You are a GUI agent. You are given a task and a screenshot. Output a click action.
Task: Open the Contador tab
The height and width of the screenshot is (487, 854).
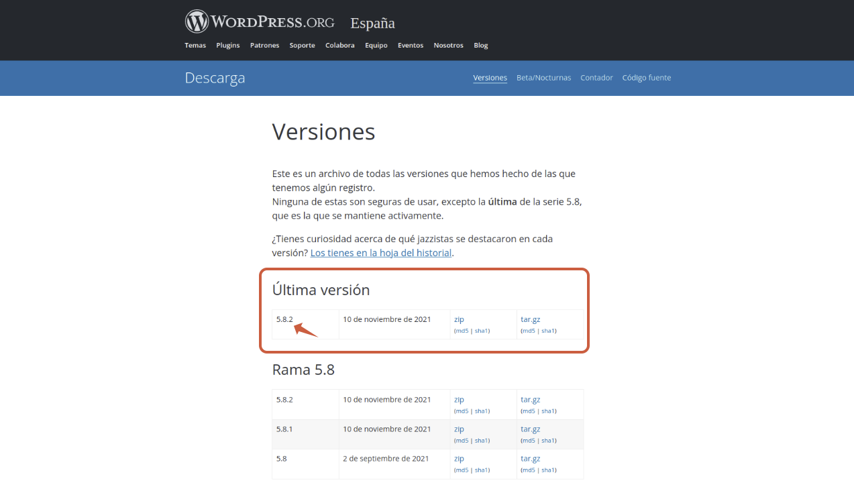(596, 78)
